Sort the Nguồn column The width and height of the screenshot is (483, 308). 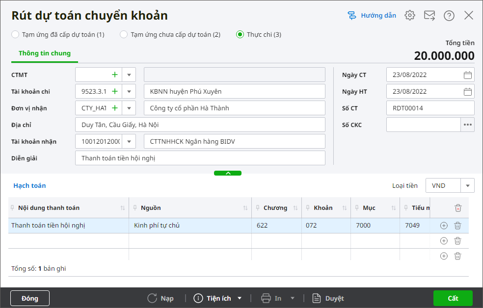245,208
